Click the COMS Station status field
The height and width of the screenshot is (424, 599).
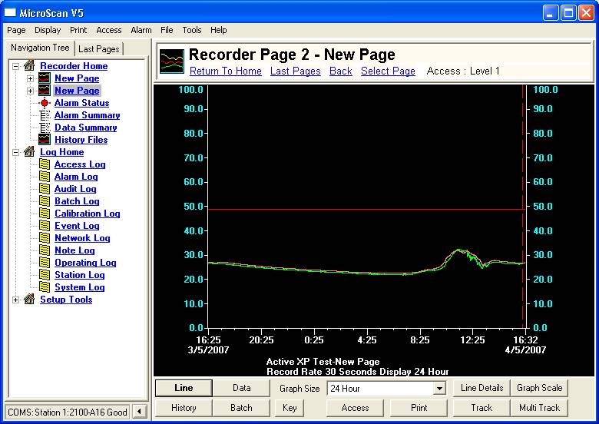[68, 412]
